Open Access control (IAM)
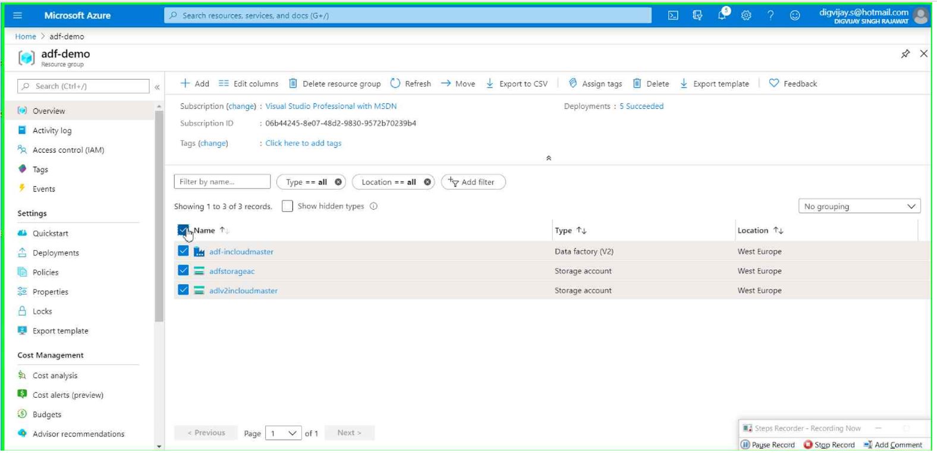Screen dimensions: 937x453 coord(68,150)
